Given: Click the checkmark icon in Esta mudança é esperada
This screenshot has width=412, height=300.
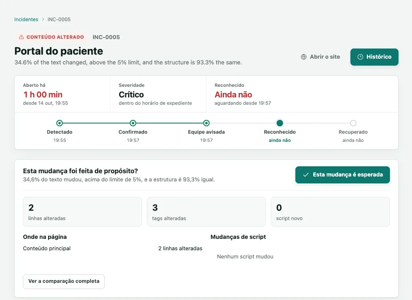Looking at the screenshot, I should point(306,174).
